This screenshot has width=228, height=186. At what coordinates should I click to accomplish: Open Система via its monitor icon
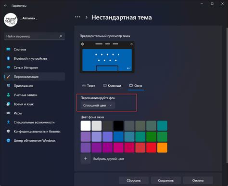coord(8,49)
